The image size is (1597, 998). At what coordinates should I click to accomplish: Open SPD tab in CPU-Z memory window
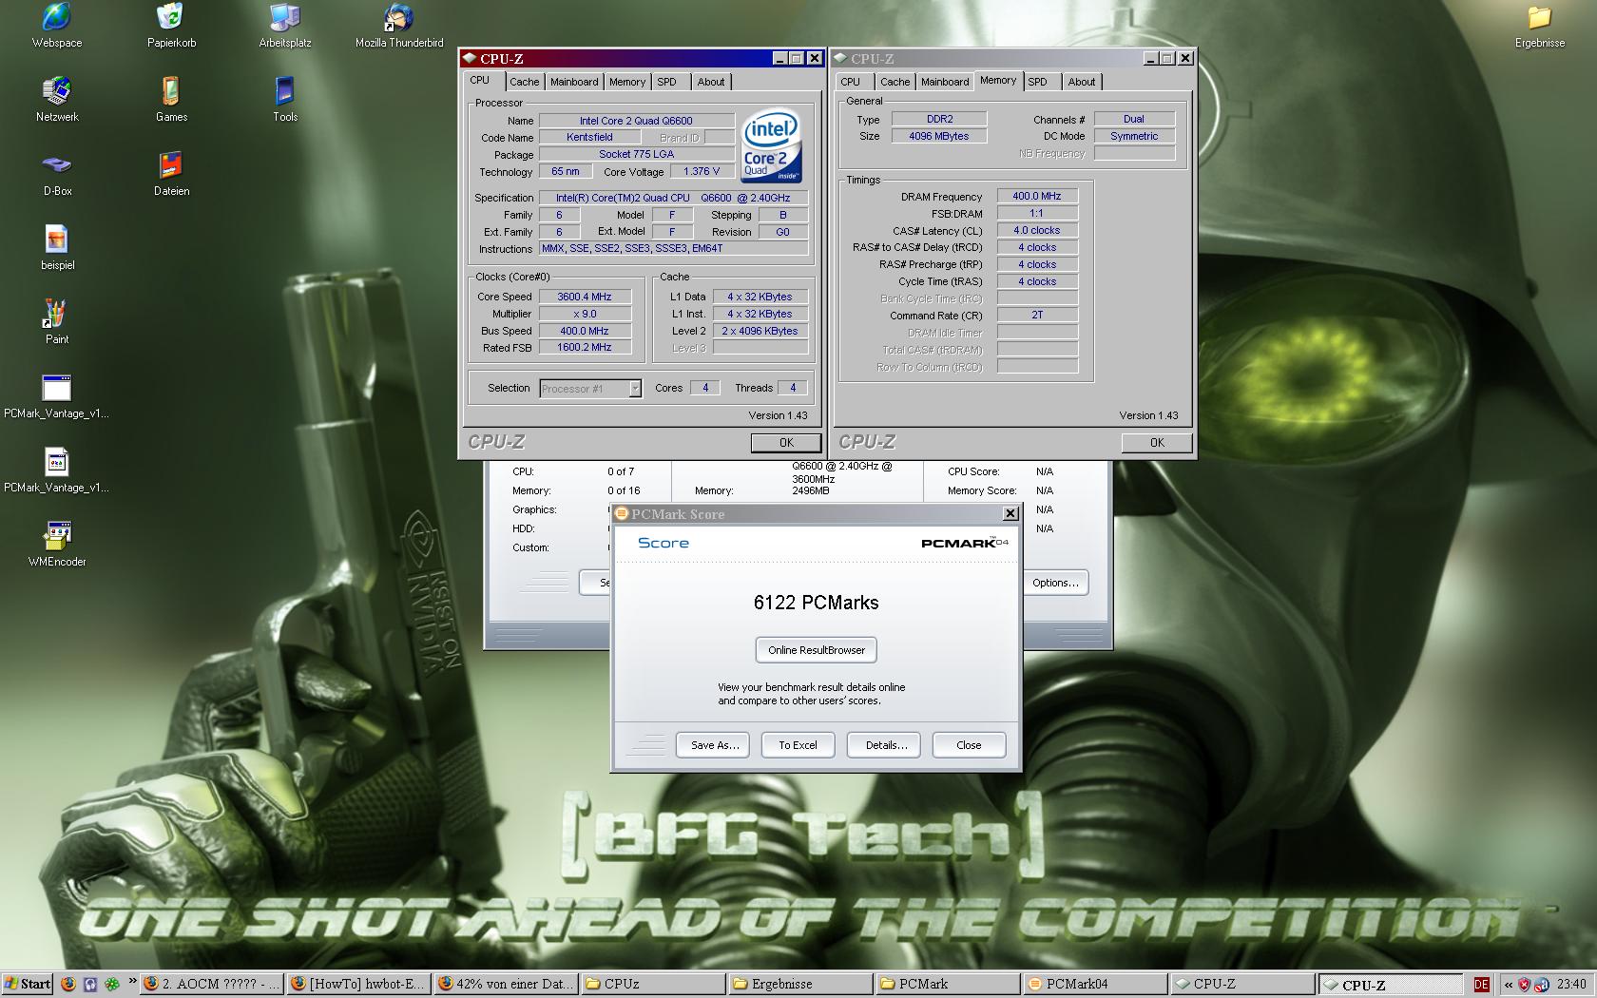[1038, 82]
